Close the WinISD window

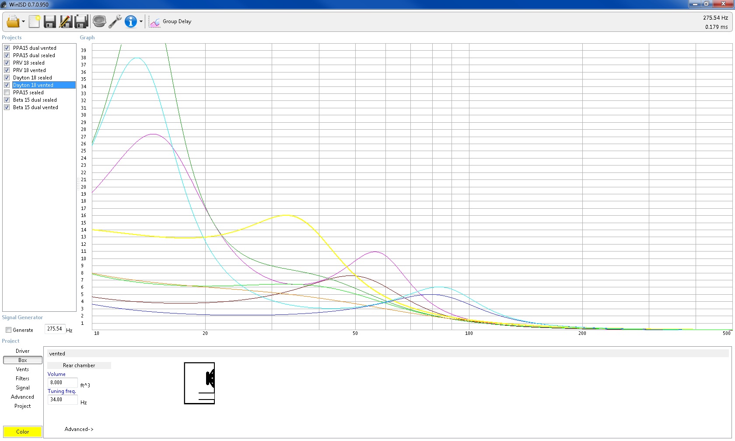point(723,4)
